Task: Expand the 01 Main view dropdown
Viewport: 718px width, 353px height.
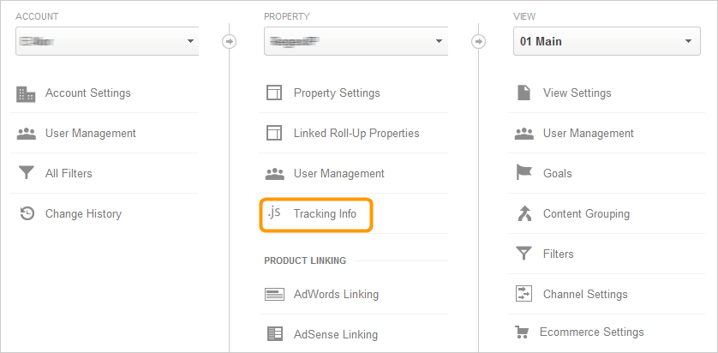Action: tap(607, 41)
